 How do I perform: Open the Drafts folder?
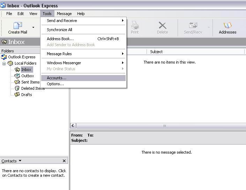[26, 95]
